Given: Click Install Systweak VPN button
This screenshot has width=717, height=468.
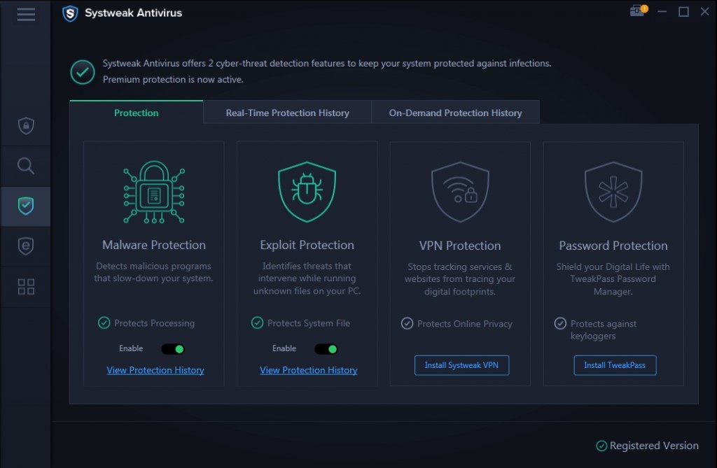Looking at the screenshot, I should point(461,365).
